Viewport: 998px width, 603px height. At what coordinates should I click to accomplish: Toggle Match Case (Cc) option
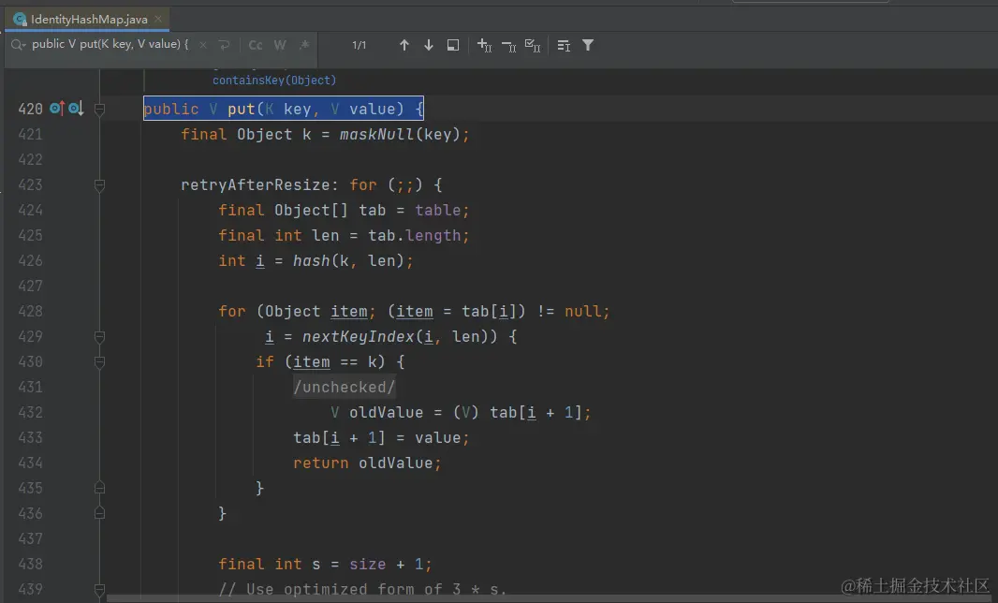coord(256,45)
